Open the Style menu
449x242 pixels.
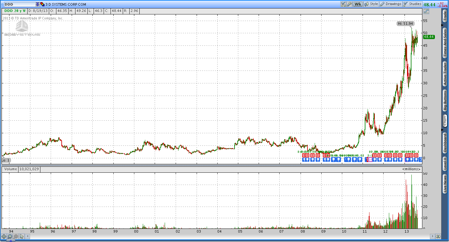click(x=371, y=4)
